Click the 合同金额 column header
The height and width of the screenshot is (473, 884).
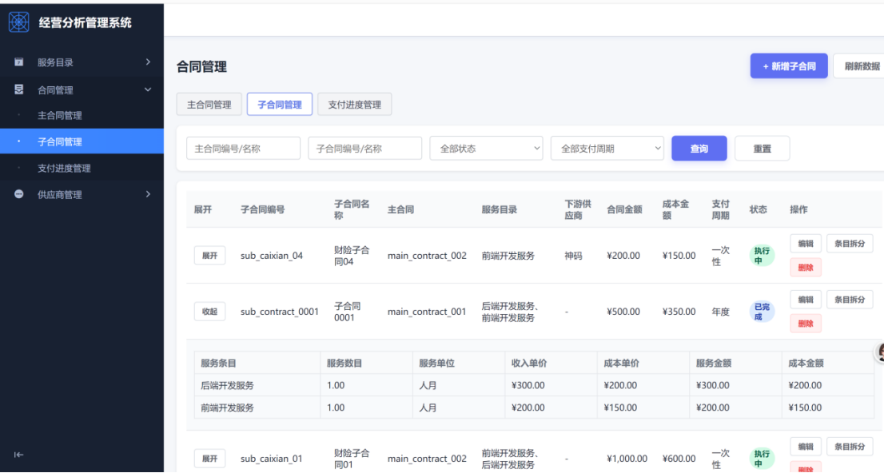click(x=624, y=209)
